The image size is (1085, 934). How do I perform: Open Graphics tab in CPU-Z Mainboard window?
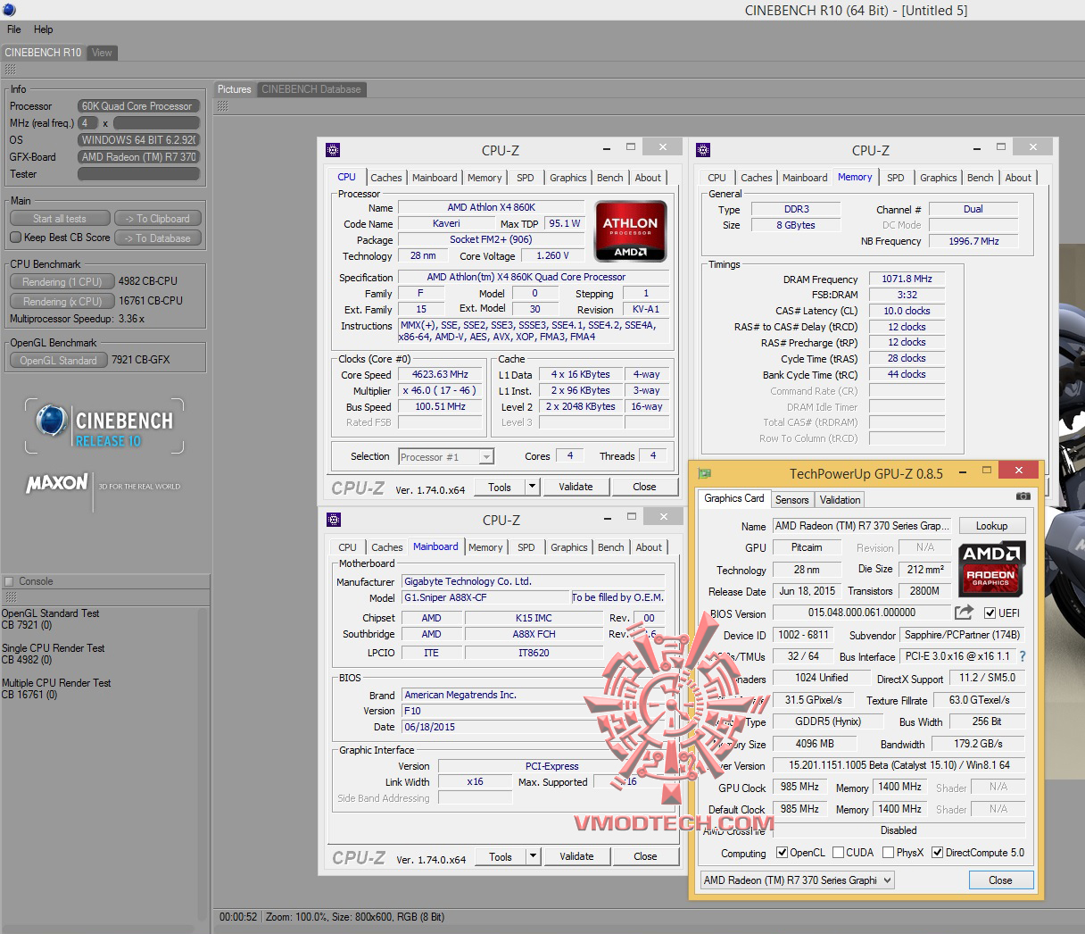pos(569,547)
